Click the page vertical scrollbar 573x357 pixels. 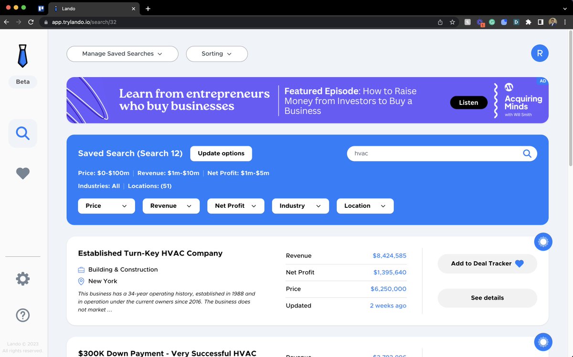pos(570,98)
